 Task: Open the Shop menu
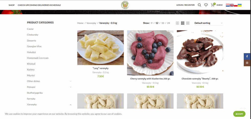(x=12, y=5)
